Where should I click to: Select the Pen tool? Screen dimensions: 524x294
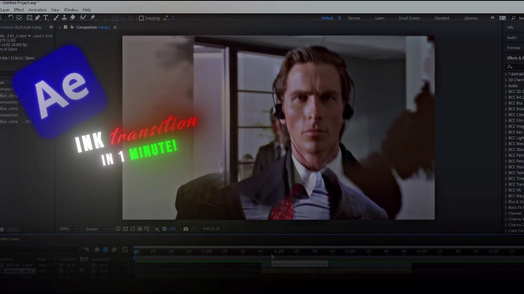(x=38, y=18)
